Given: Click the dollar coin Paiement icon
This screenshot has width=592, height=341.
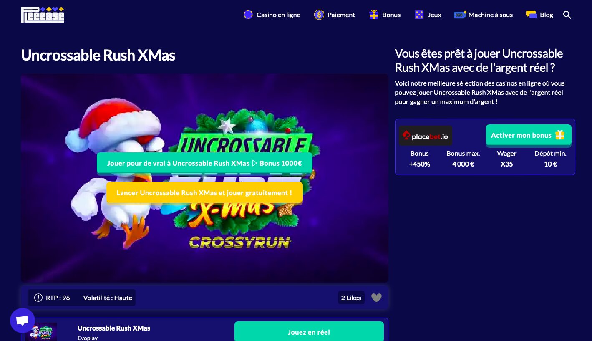Looking at the screenshot, I should [319, 15].
